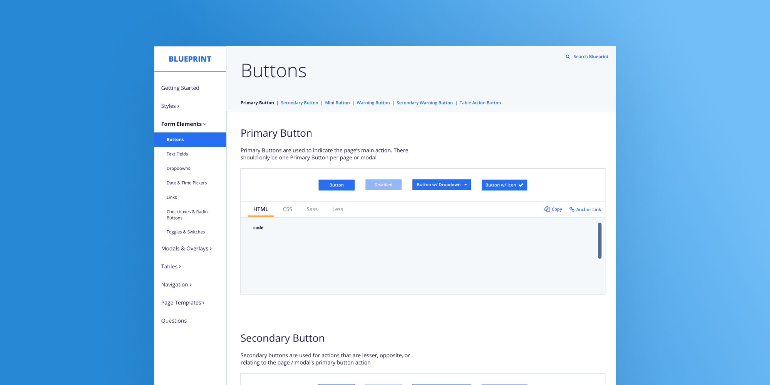Open Checkboxes & Radio Buttons sidebar item

pos(187,215)
